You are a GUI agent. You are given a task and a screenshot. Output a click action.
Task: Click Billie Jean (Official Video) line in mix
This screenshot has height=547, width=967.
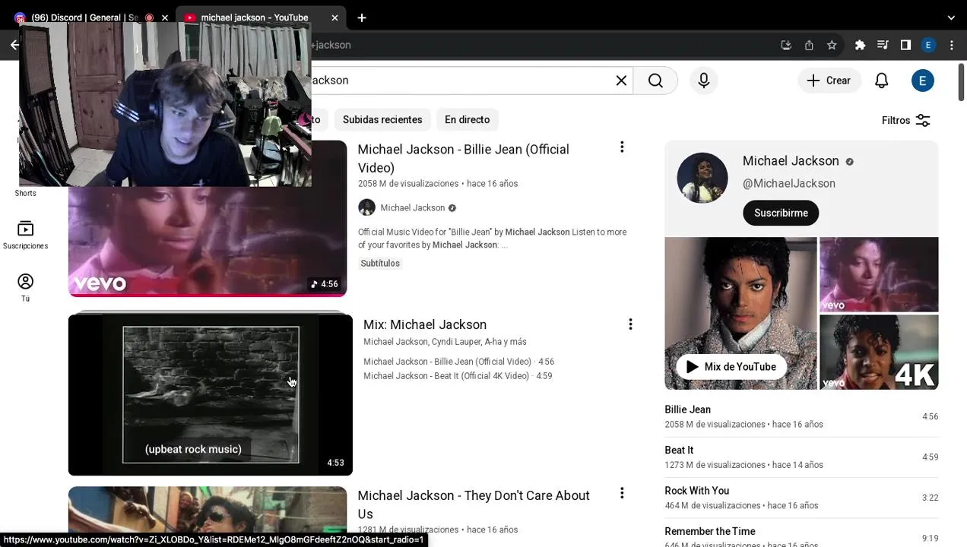coord(458,362)
